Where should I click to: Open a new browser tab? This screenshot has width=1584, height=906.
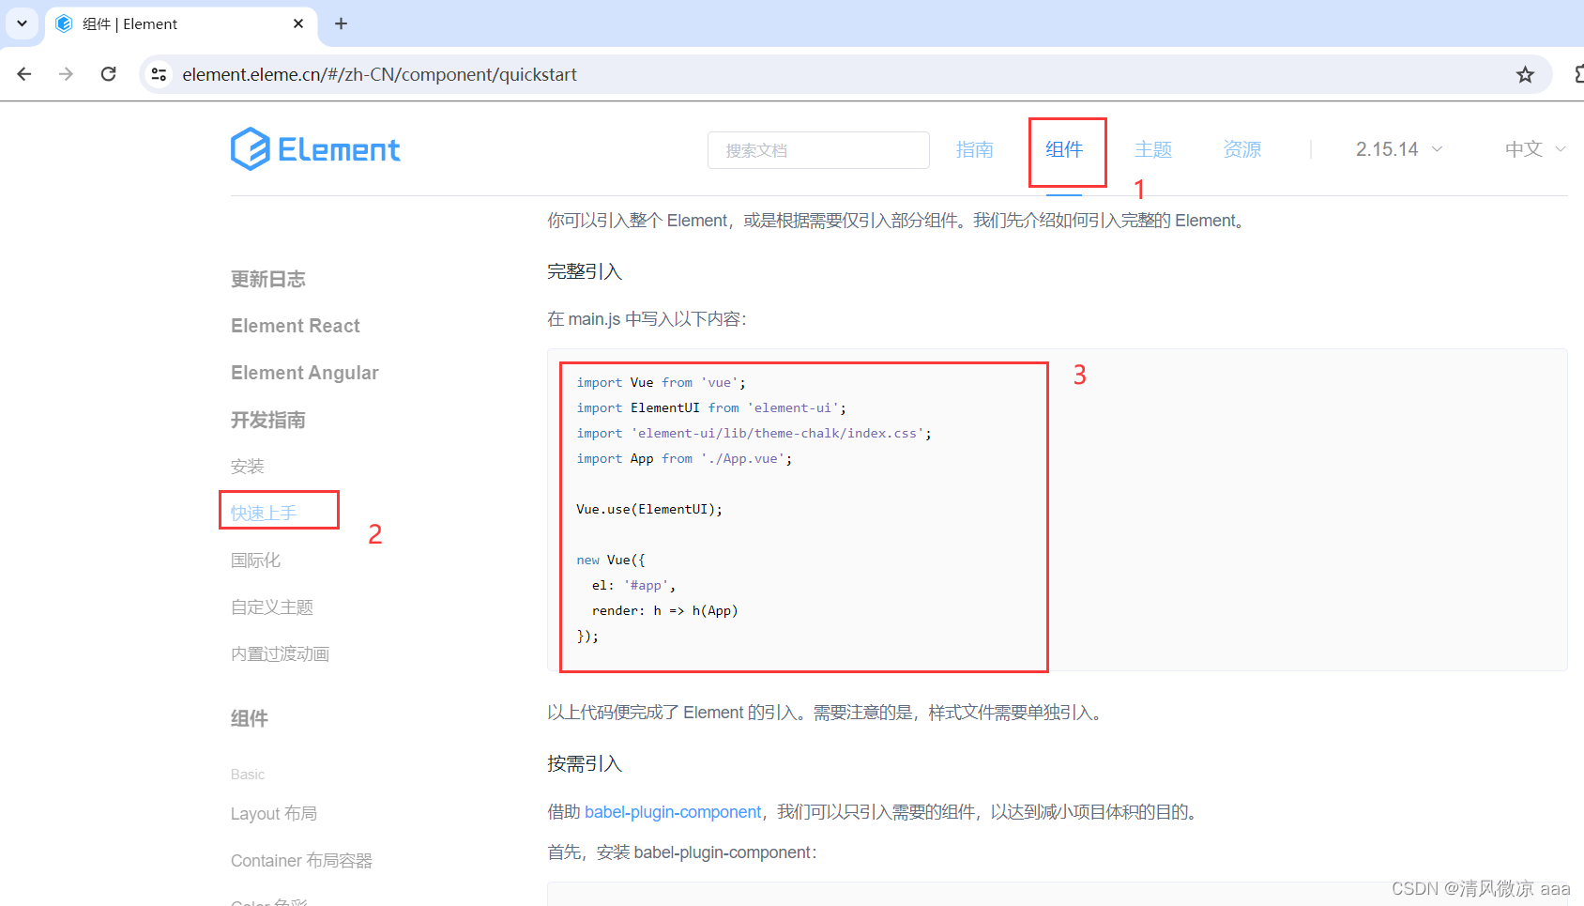pos(342,23)
